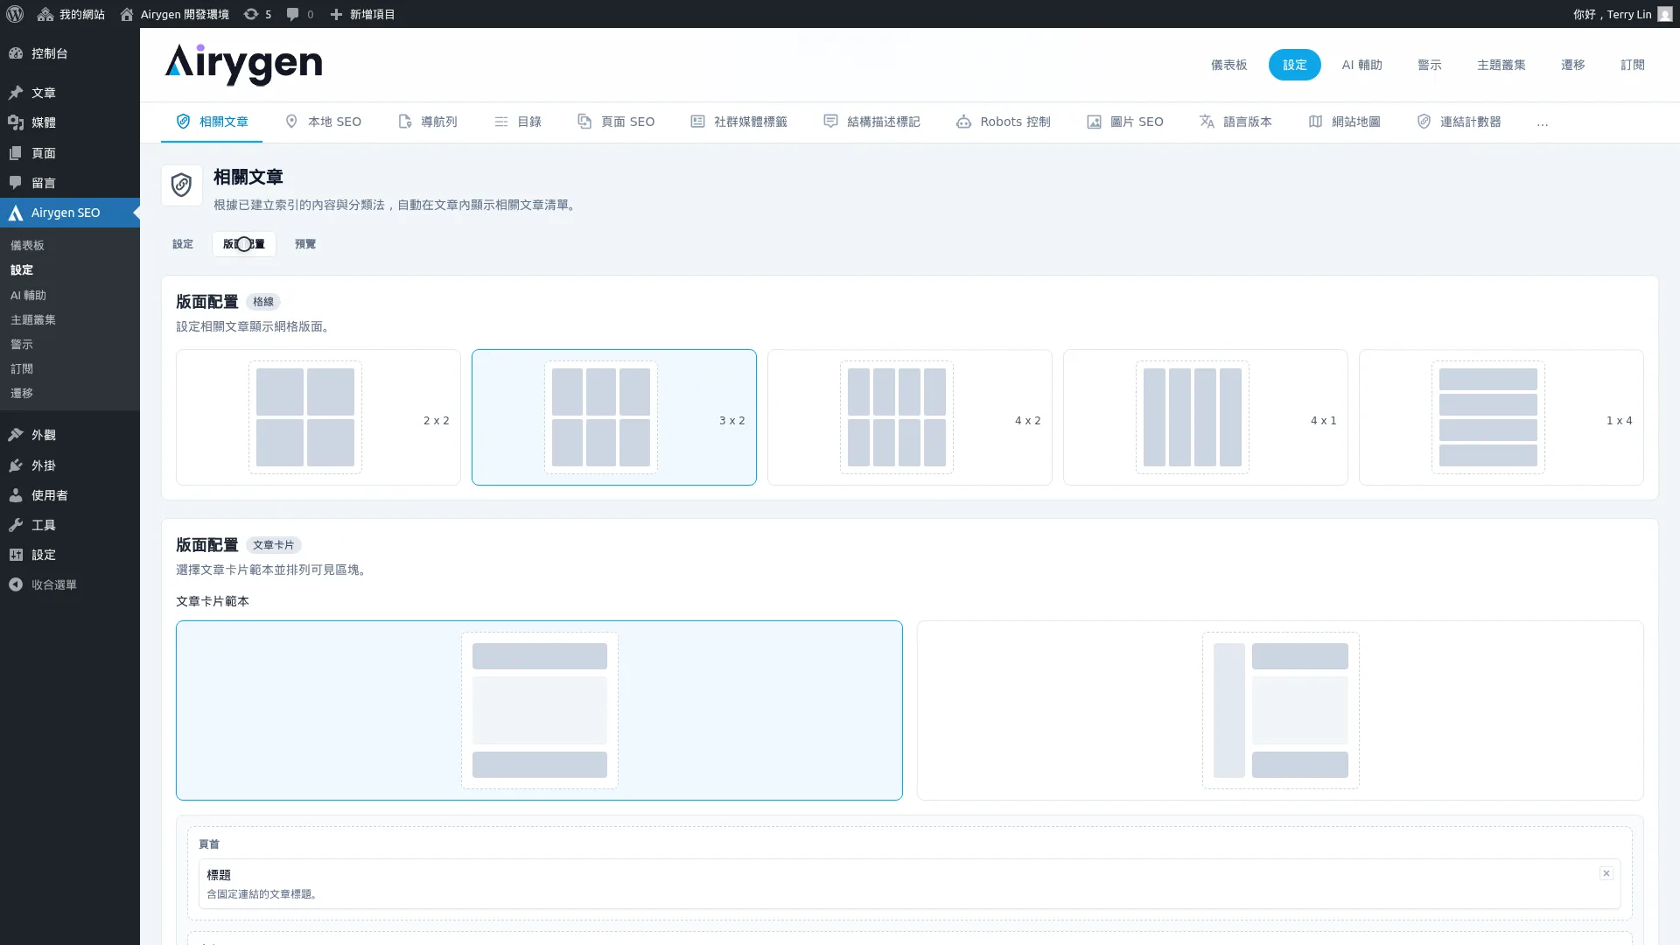The image size is (1680, 945).
Task: Click 新增項目 to add new content
Action: tap(362, 14)
